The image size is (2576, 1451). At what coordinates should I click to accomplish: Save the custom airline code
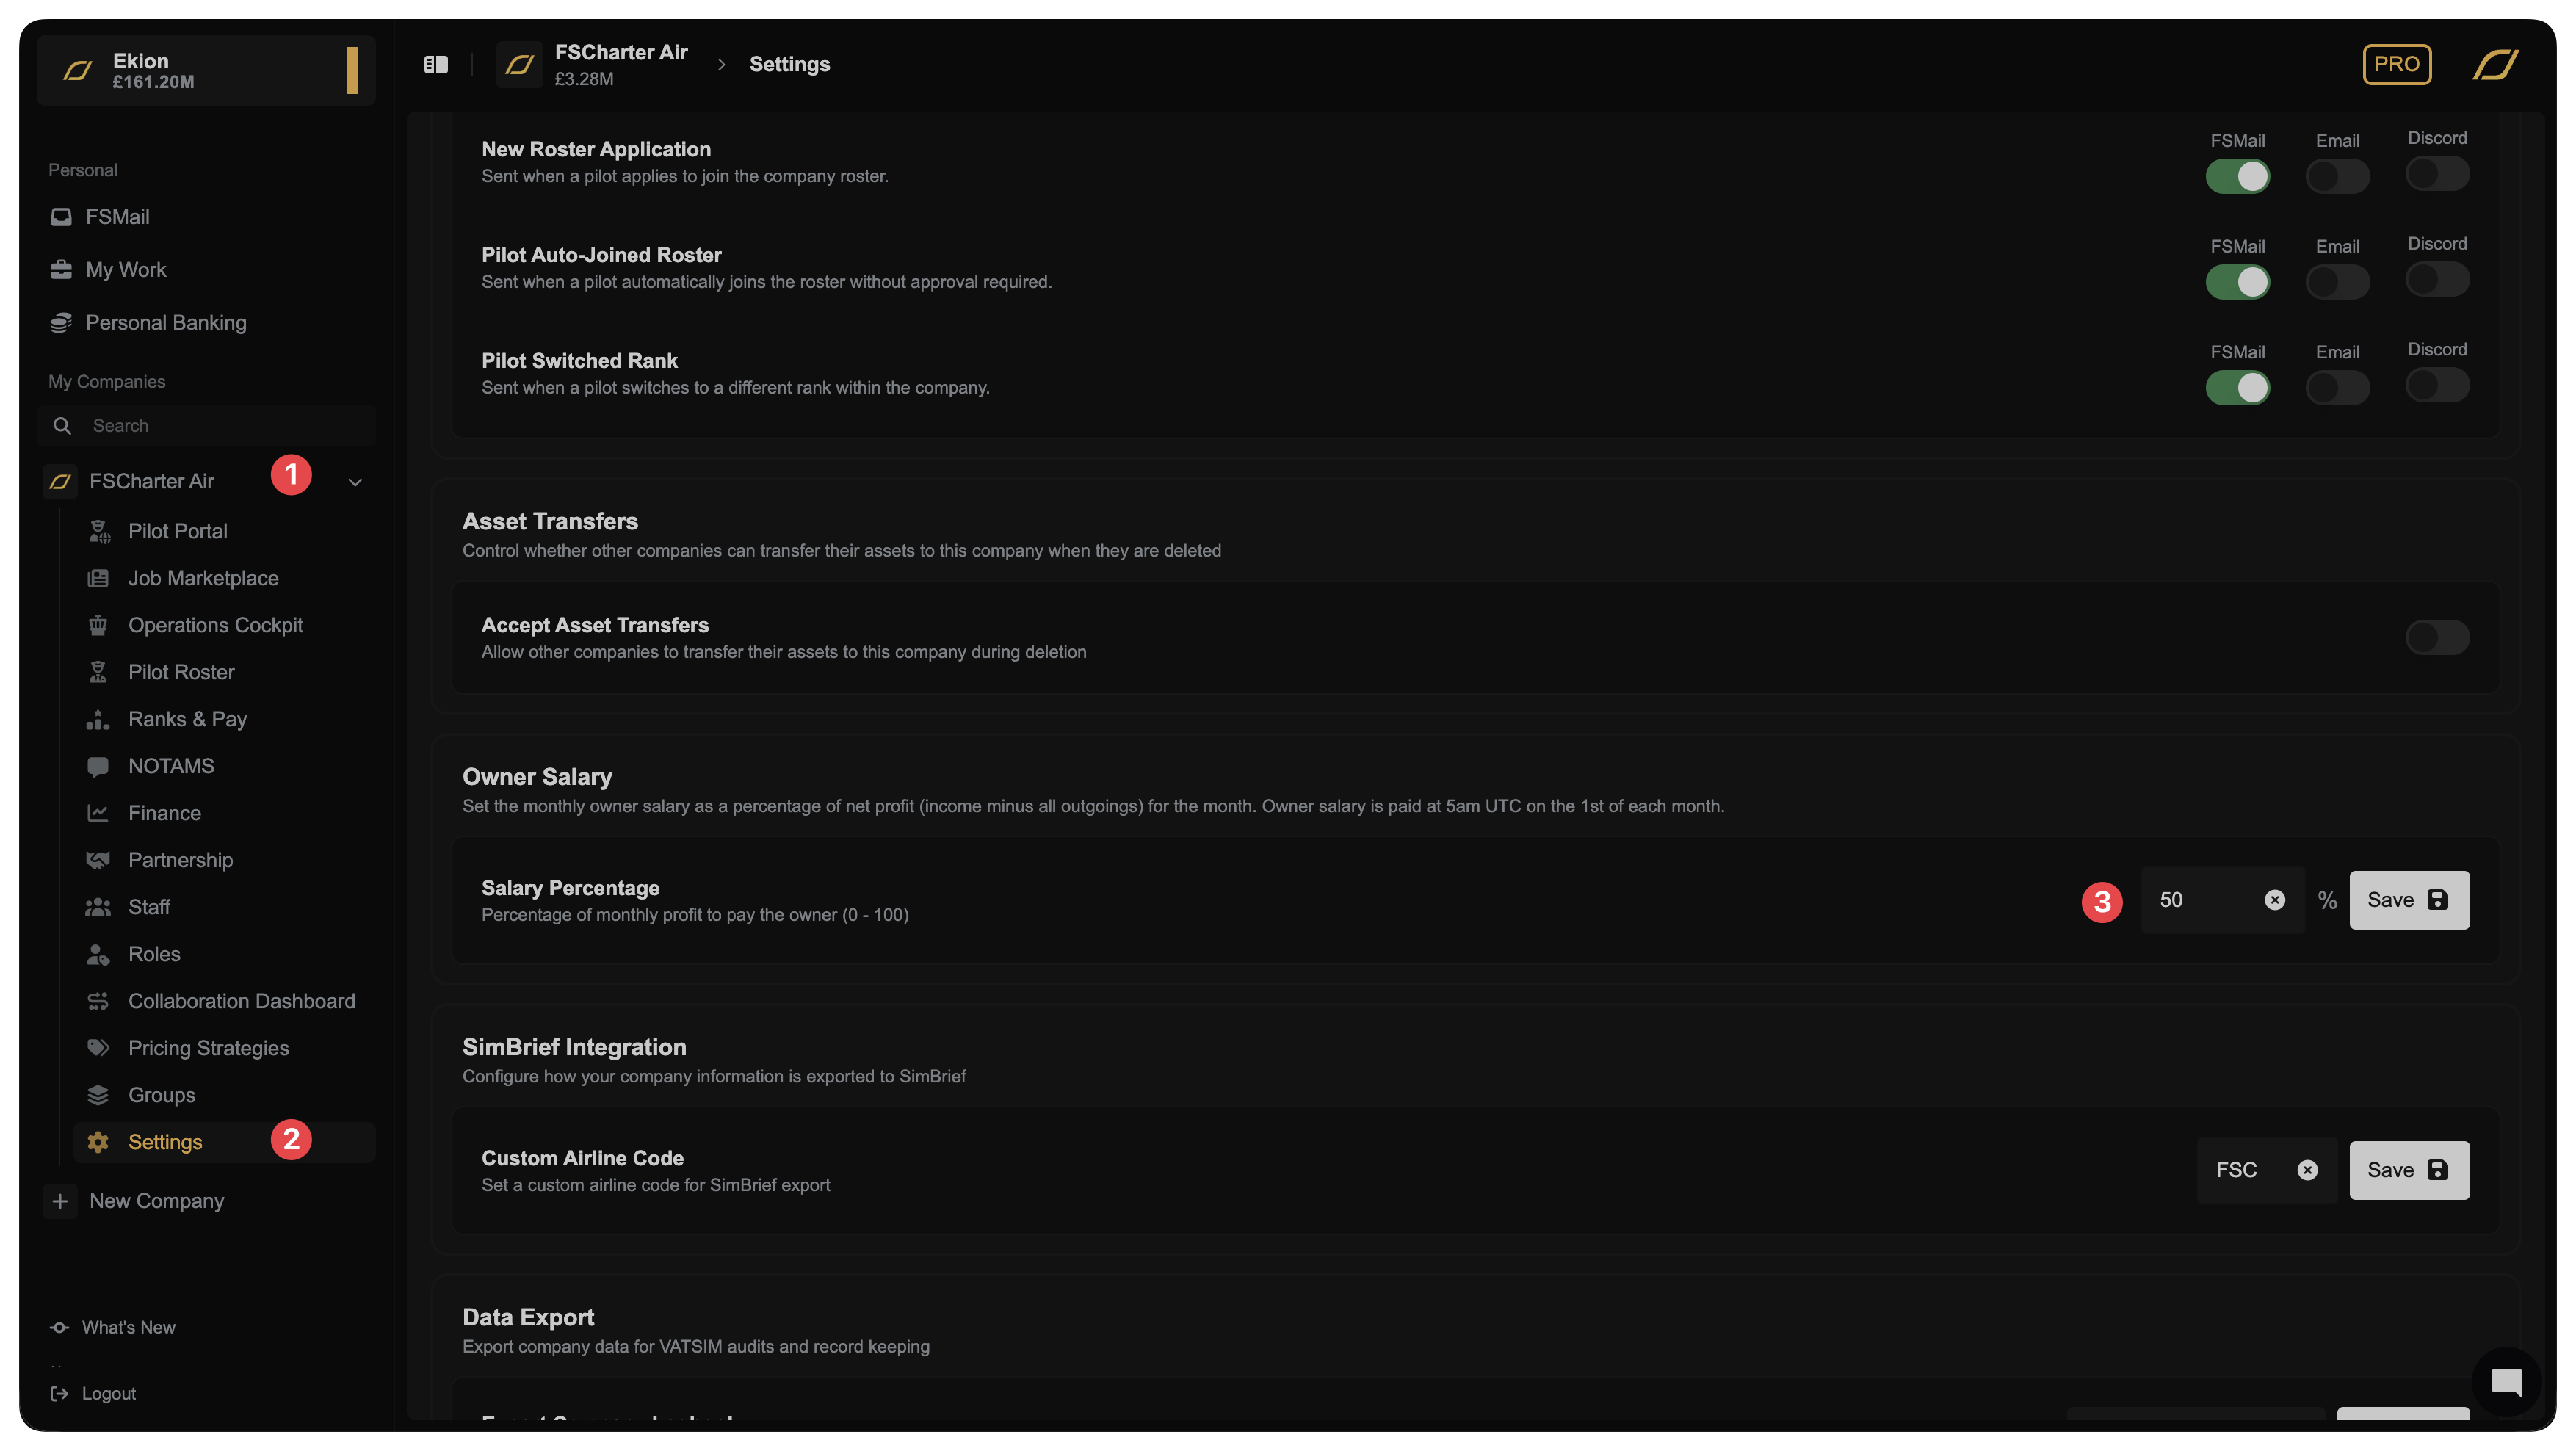[2408, 1170]
